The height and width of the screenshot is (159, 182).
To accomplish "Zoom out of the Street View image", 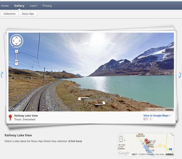I will (x=17, y=64).
